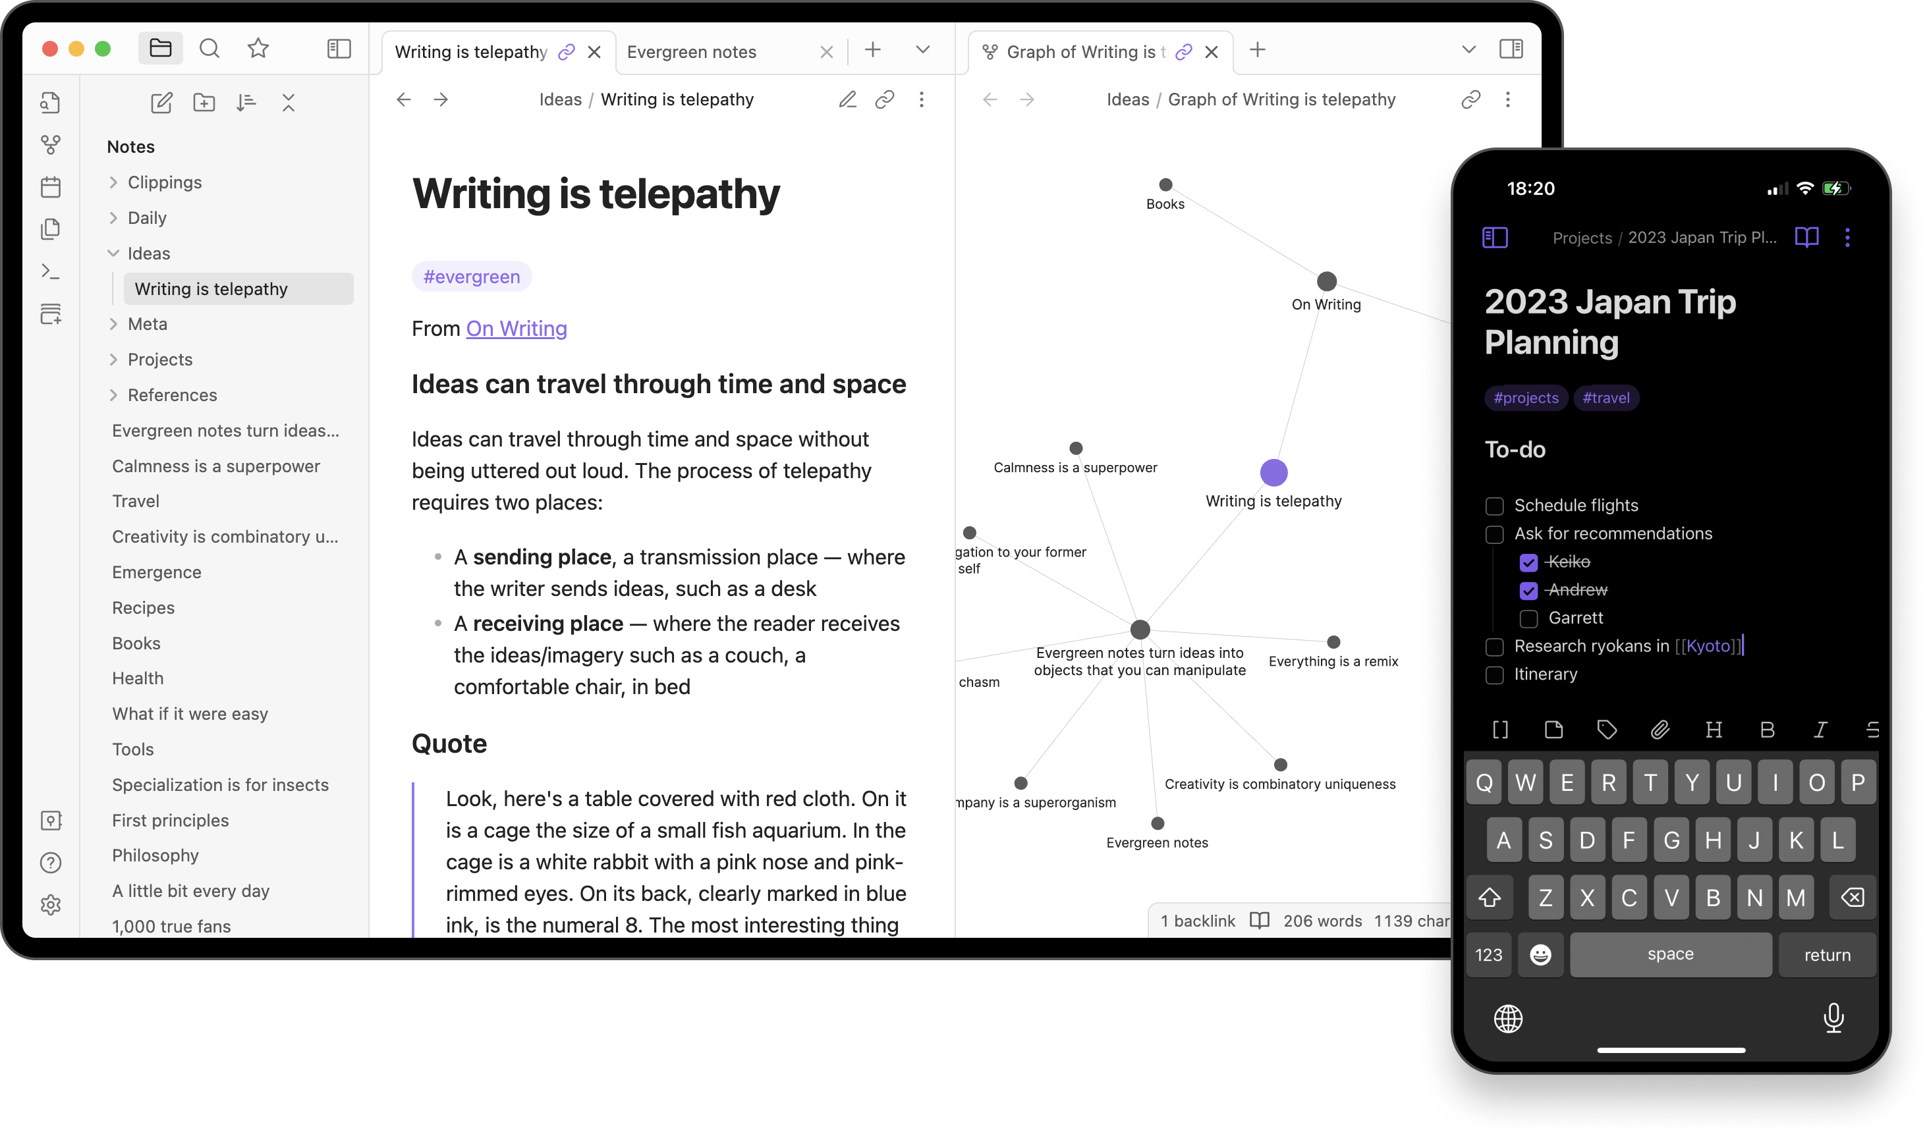Click the copy link icon in note header
The height and width of the screenshot is (1138, 1929).
pyautogui.click(x=883, y=99)
